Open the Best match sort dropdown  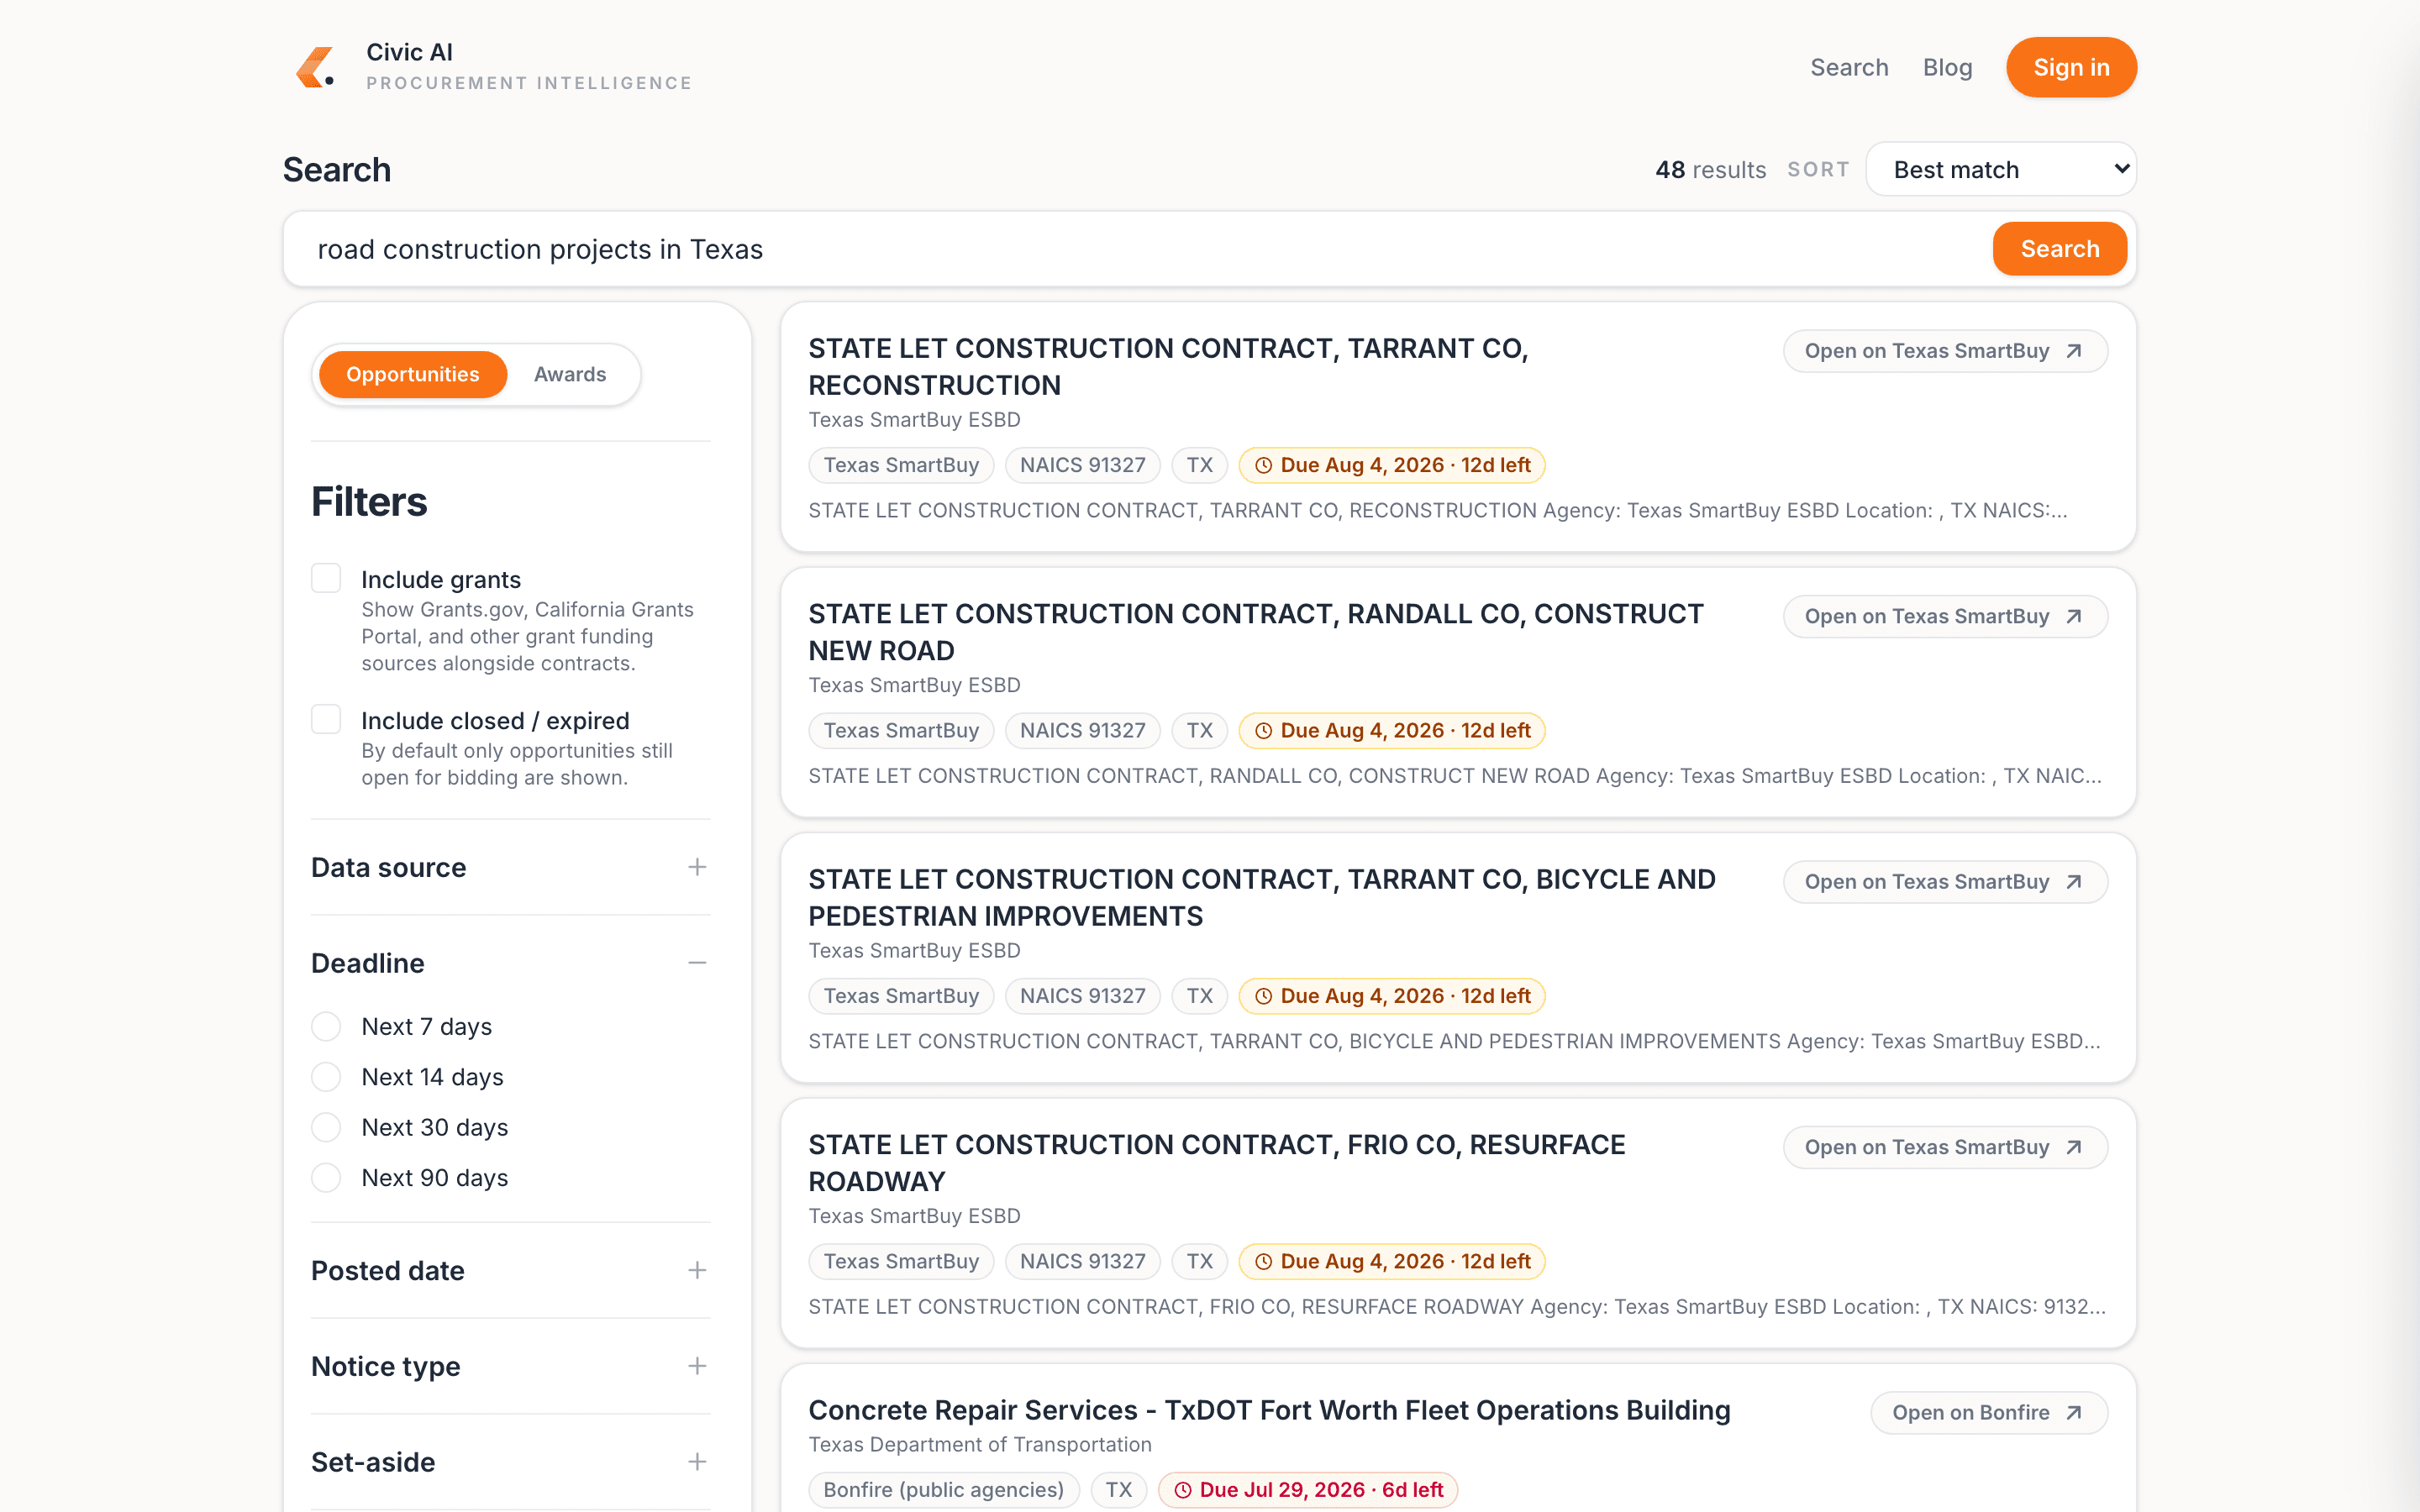pos(2001,169)
